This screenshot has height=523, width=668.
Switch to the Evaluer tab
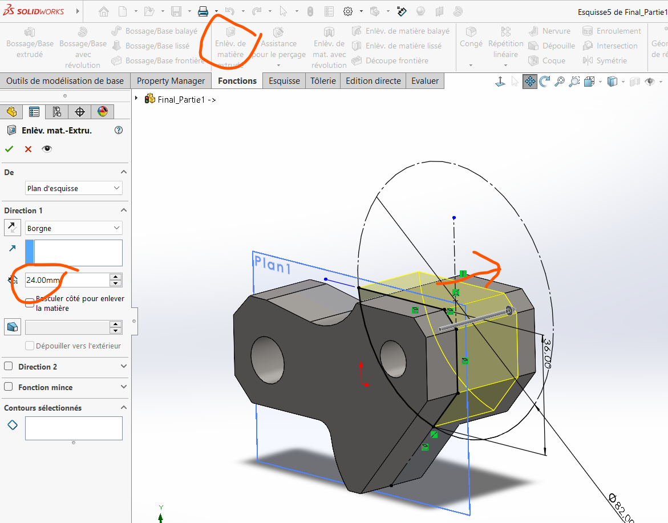(x=425, y=81)
